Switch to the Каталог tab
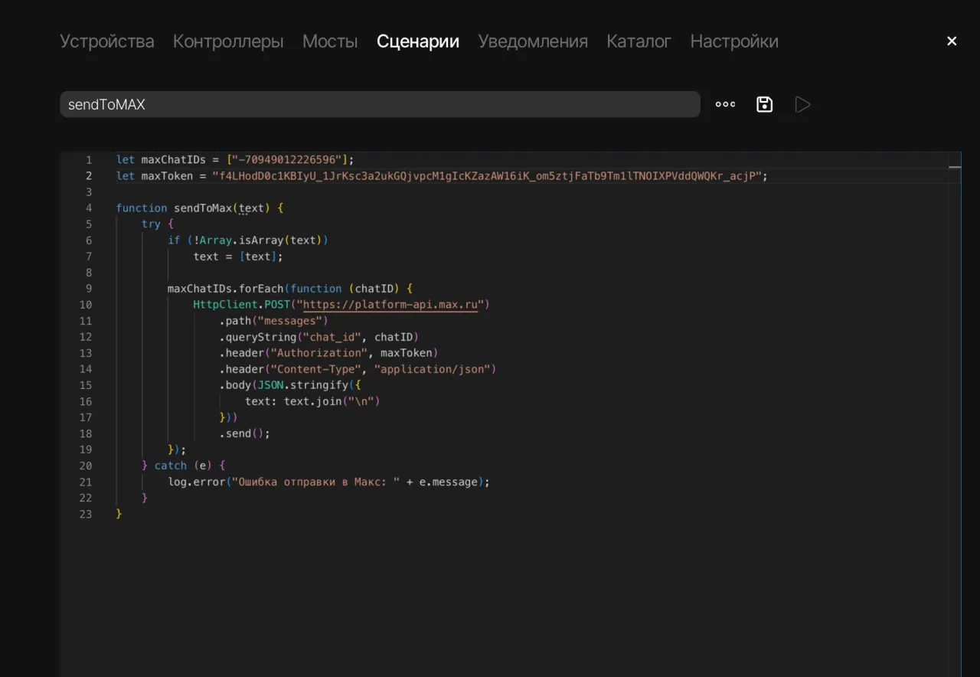This screenshot has height=677, width=980. pyautogui.click(x=639, y=41)
